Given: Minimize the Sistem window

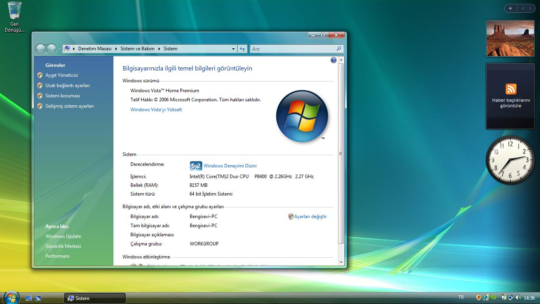Looking at the screenshot, I should click(x=313, y=35).
